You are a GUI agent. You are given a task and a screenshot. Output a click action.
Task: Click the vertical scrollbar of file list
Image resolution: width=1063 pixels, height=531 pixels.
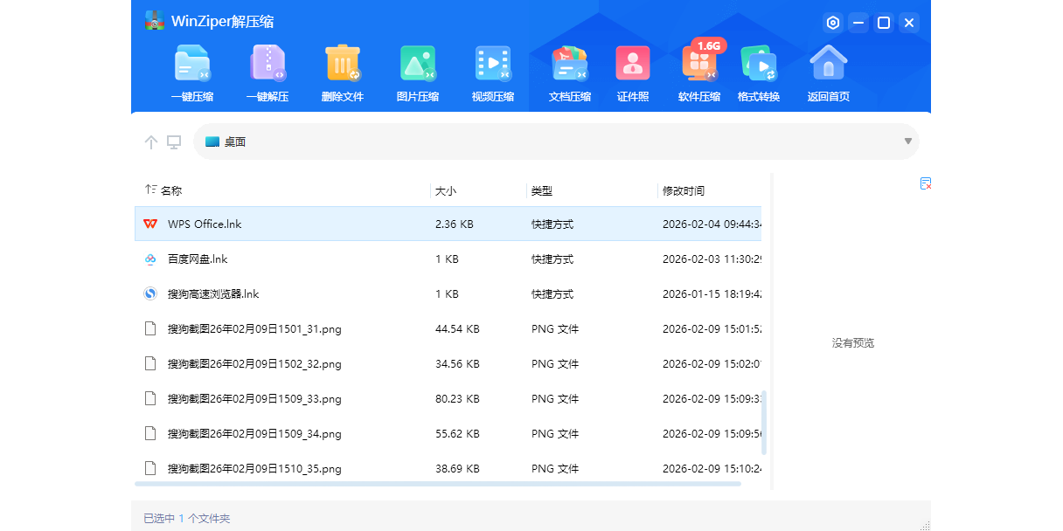pos(764,422)
